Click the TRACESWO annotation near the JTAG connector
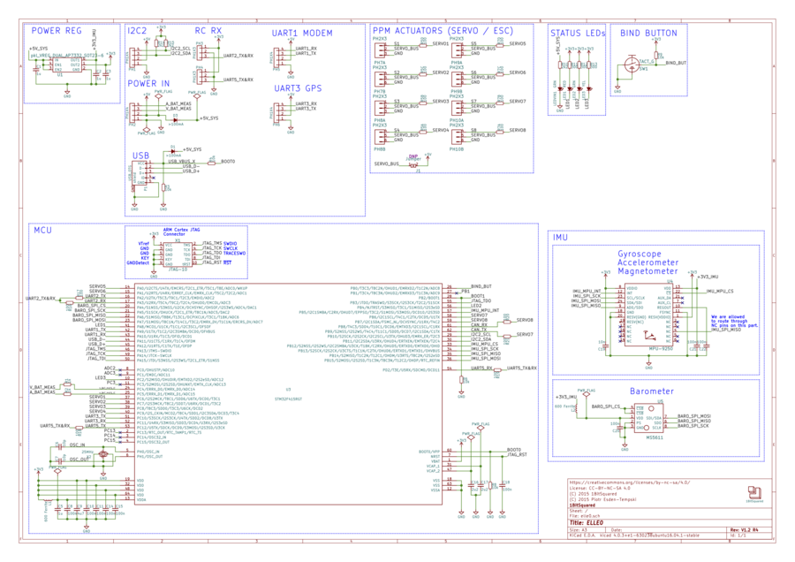Viewport: 795px width, 562px height. [234, 253]
